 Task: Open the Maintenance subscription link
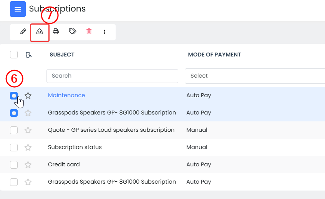(x=66, y=95)
